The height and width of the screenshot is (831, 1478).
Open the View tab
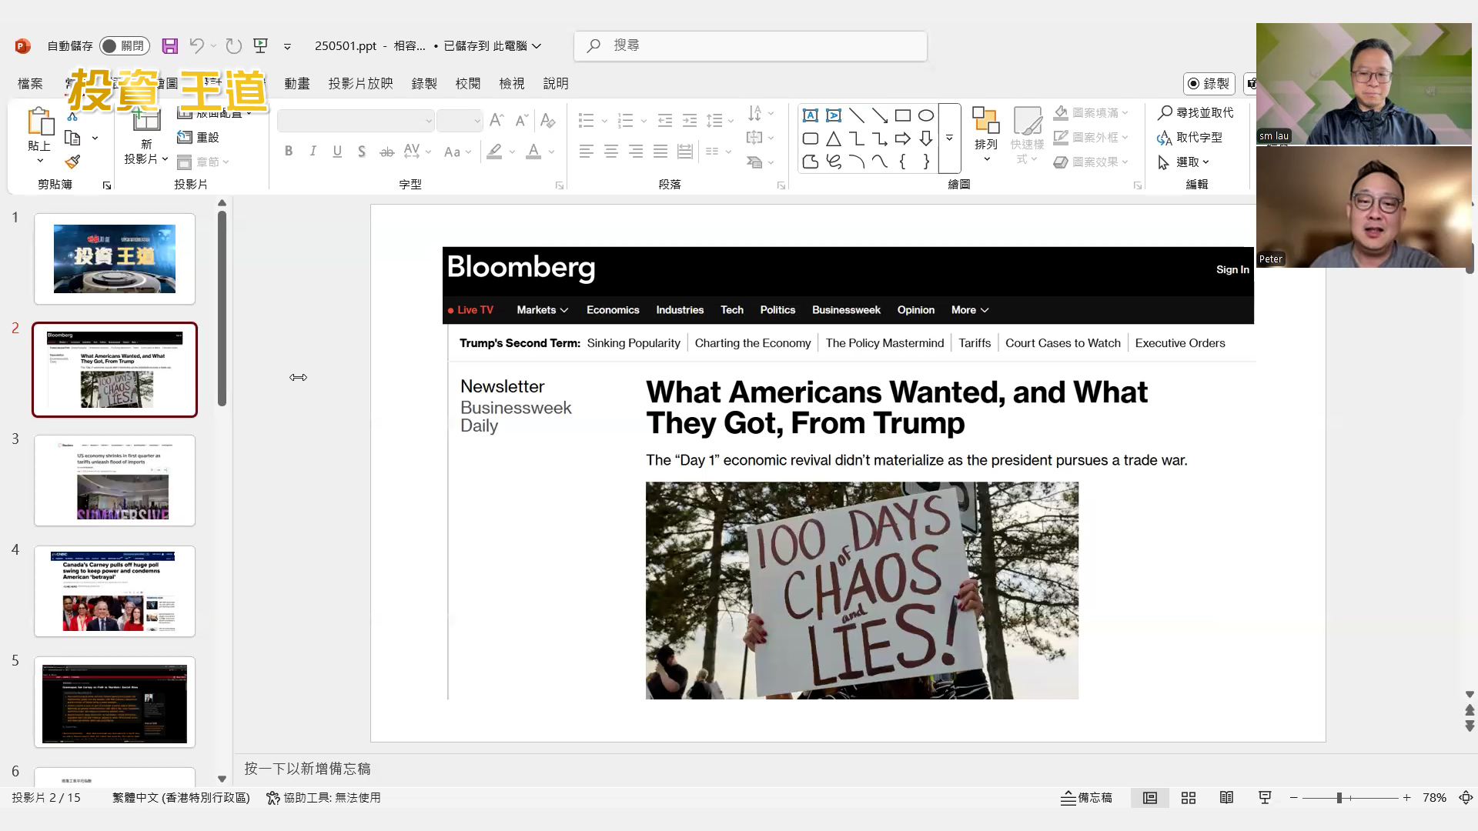click(512, 83)
